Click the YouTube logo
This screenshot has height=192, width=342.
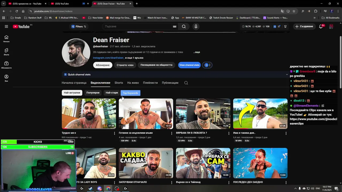pyautogui.click(x=21, y=26)
